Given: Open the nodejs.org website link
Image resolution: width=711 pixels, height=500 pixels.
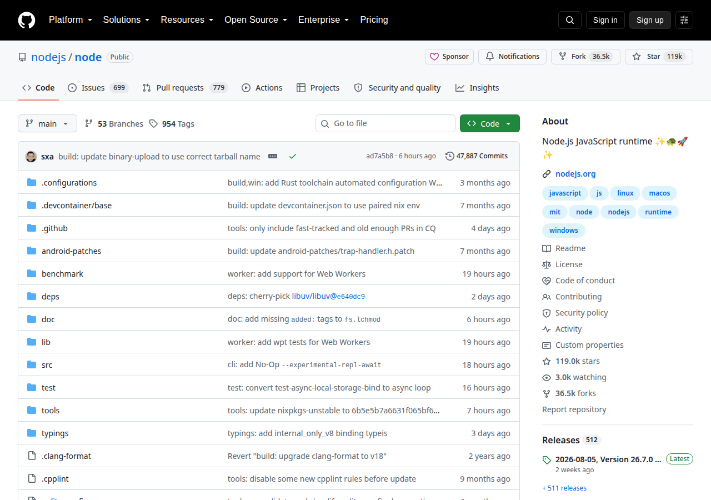Looking at the screenshot, I should coord(575,174).
